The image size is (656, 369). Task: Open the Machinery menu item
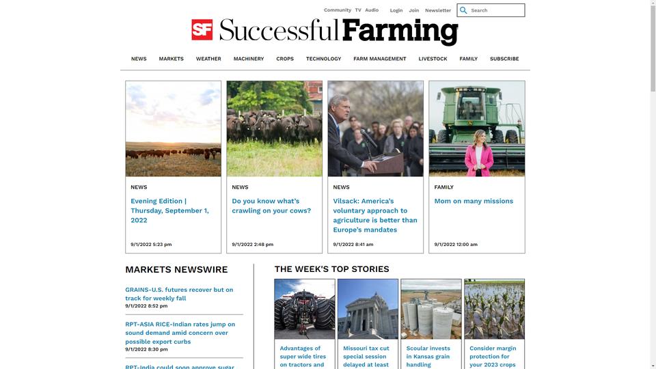coord(249,59)
